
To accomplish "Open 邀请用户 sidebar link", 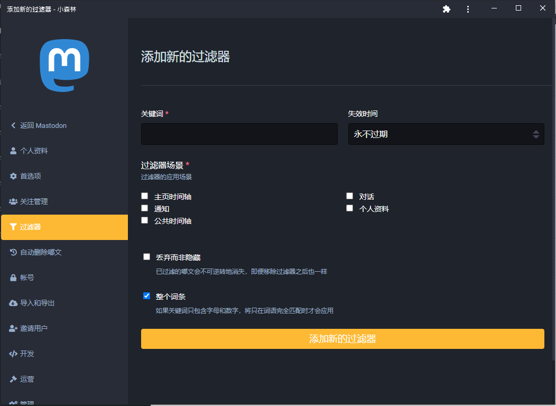I will (34, 328).
